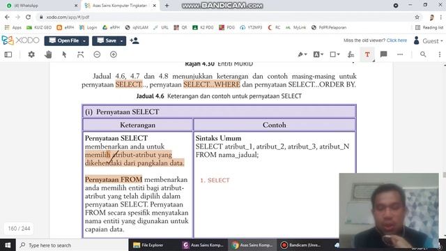Select the text highlight tool
This screenshot has width=446, height=251.
(316, 54)
